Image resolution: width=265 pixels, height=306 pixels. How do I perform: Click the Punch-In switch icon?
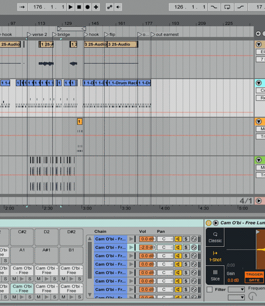[214, 7]
